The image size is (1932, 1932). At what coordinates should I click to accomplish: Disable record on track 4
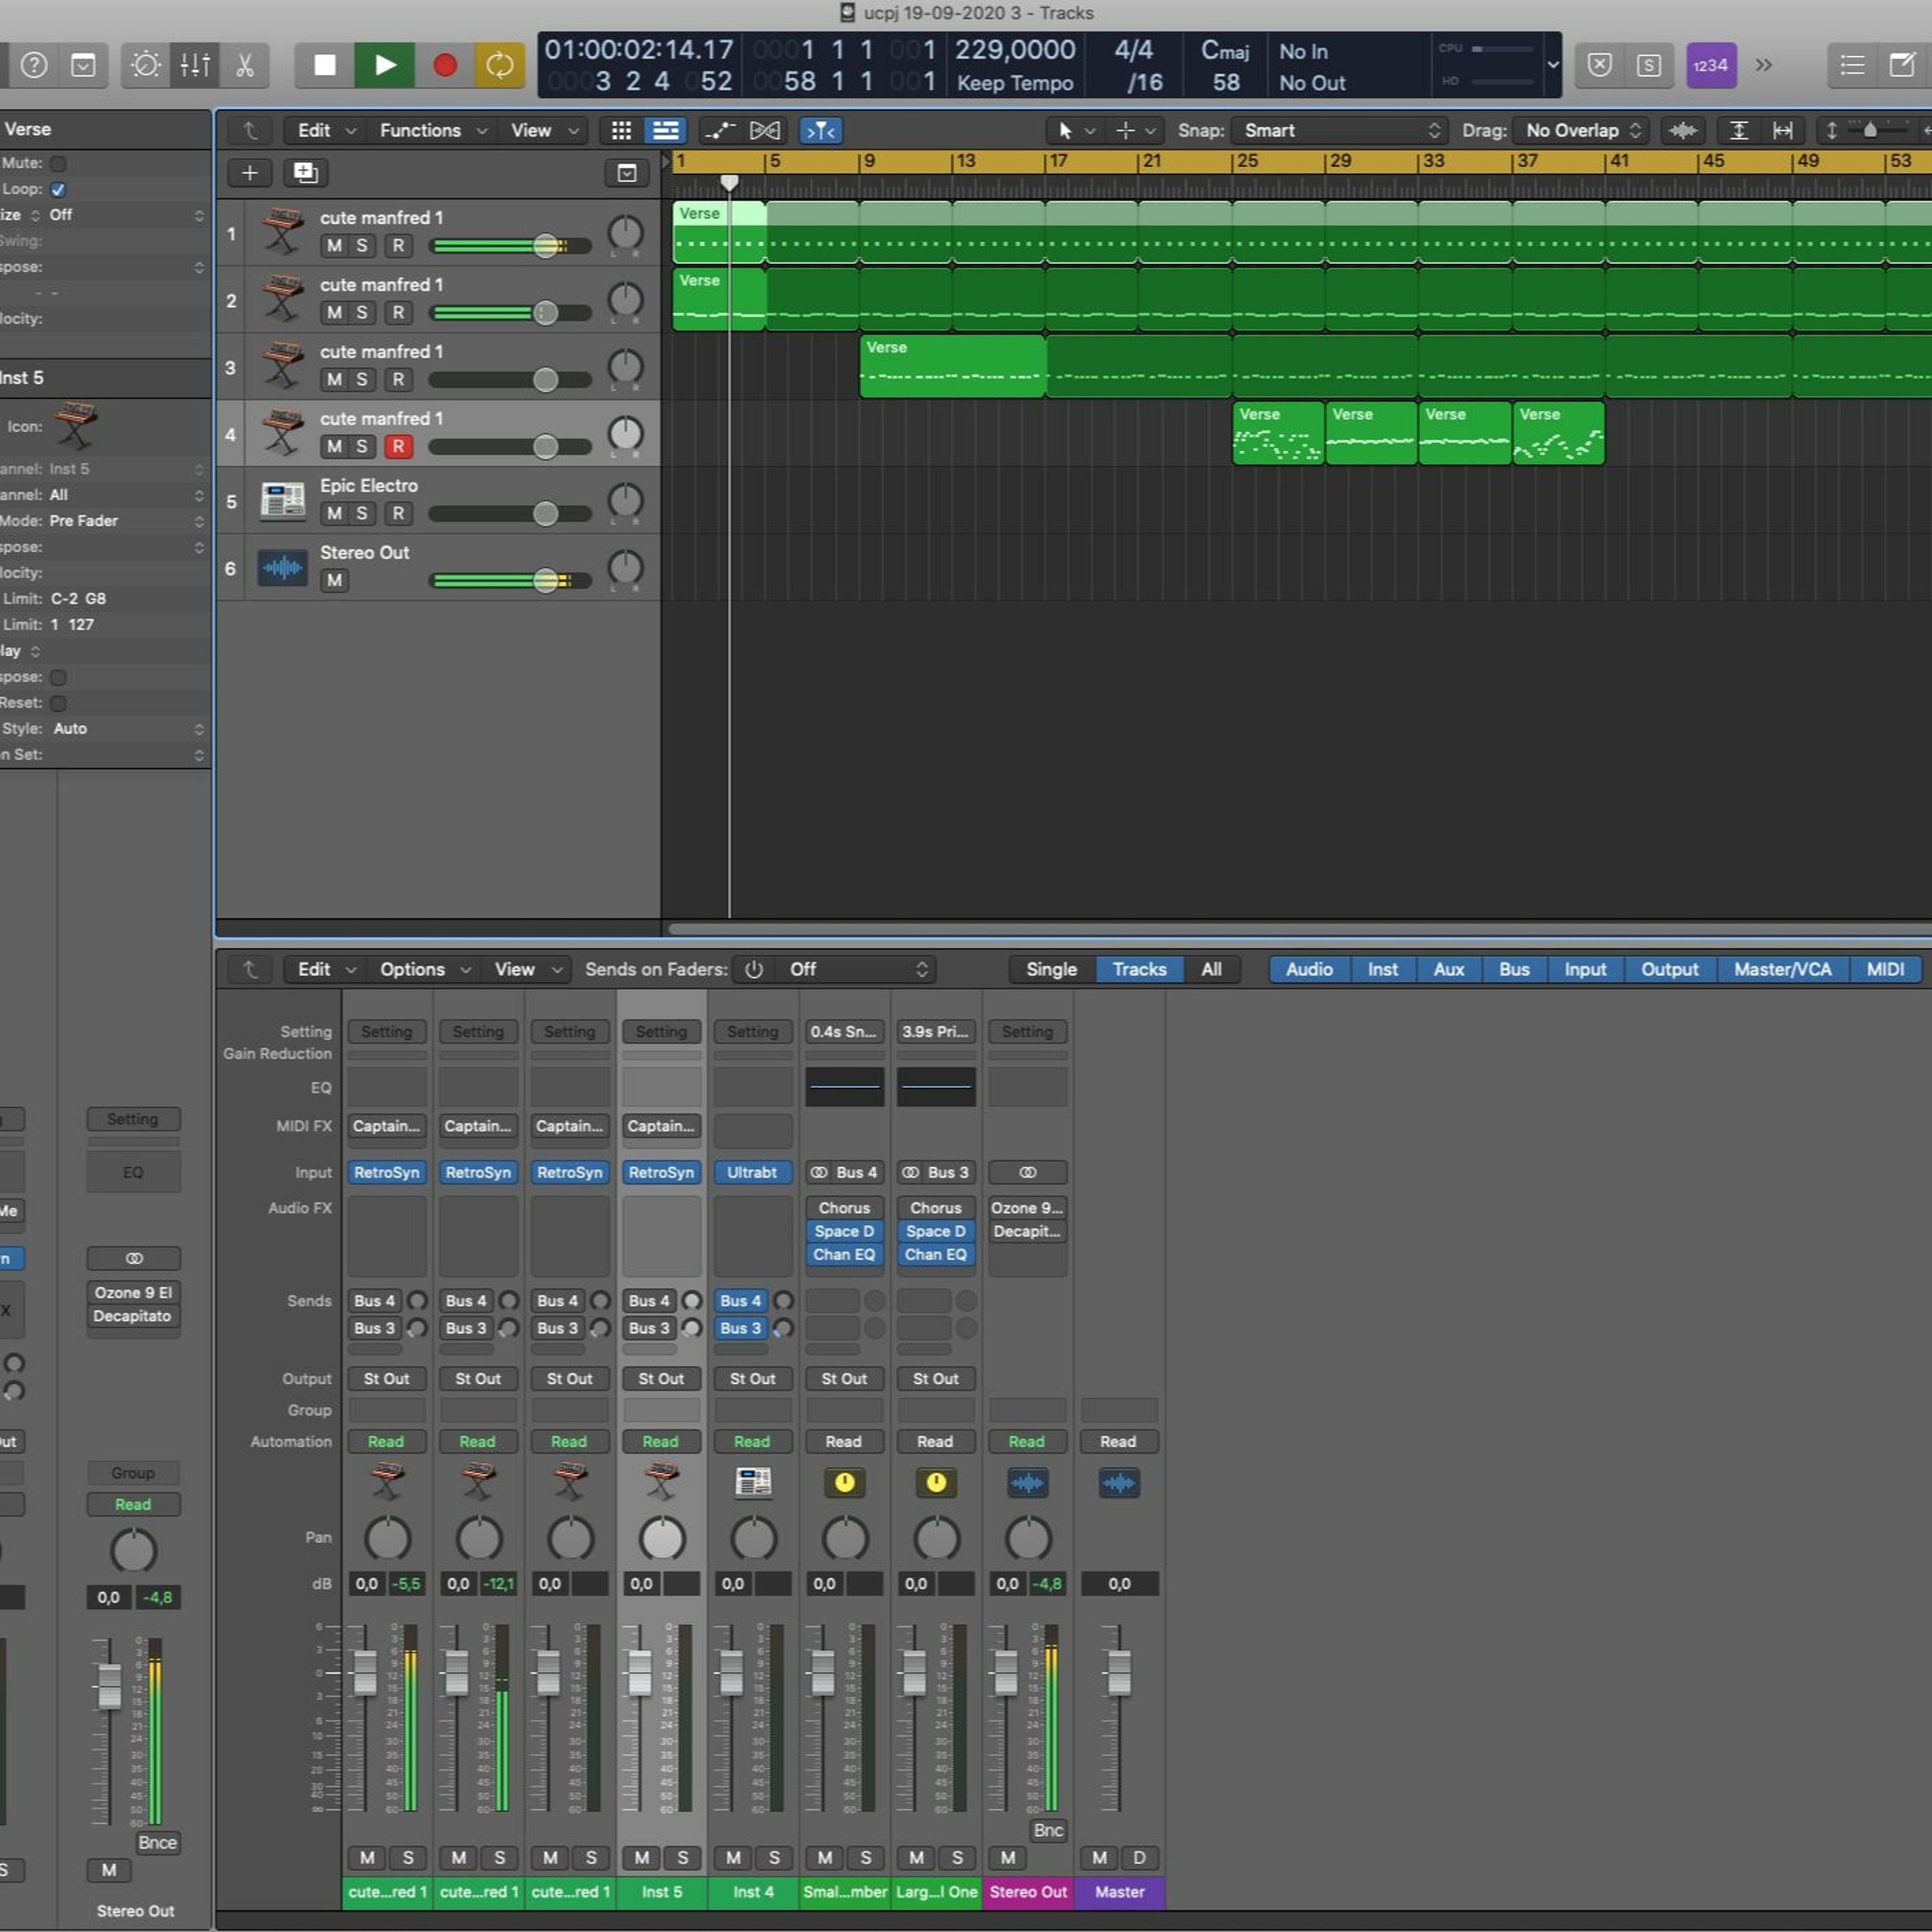(398, 447)
